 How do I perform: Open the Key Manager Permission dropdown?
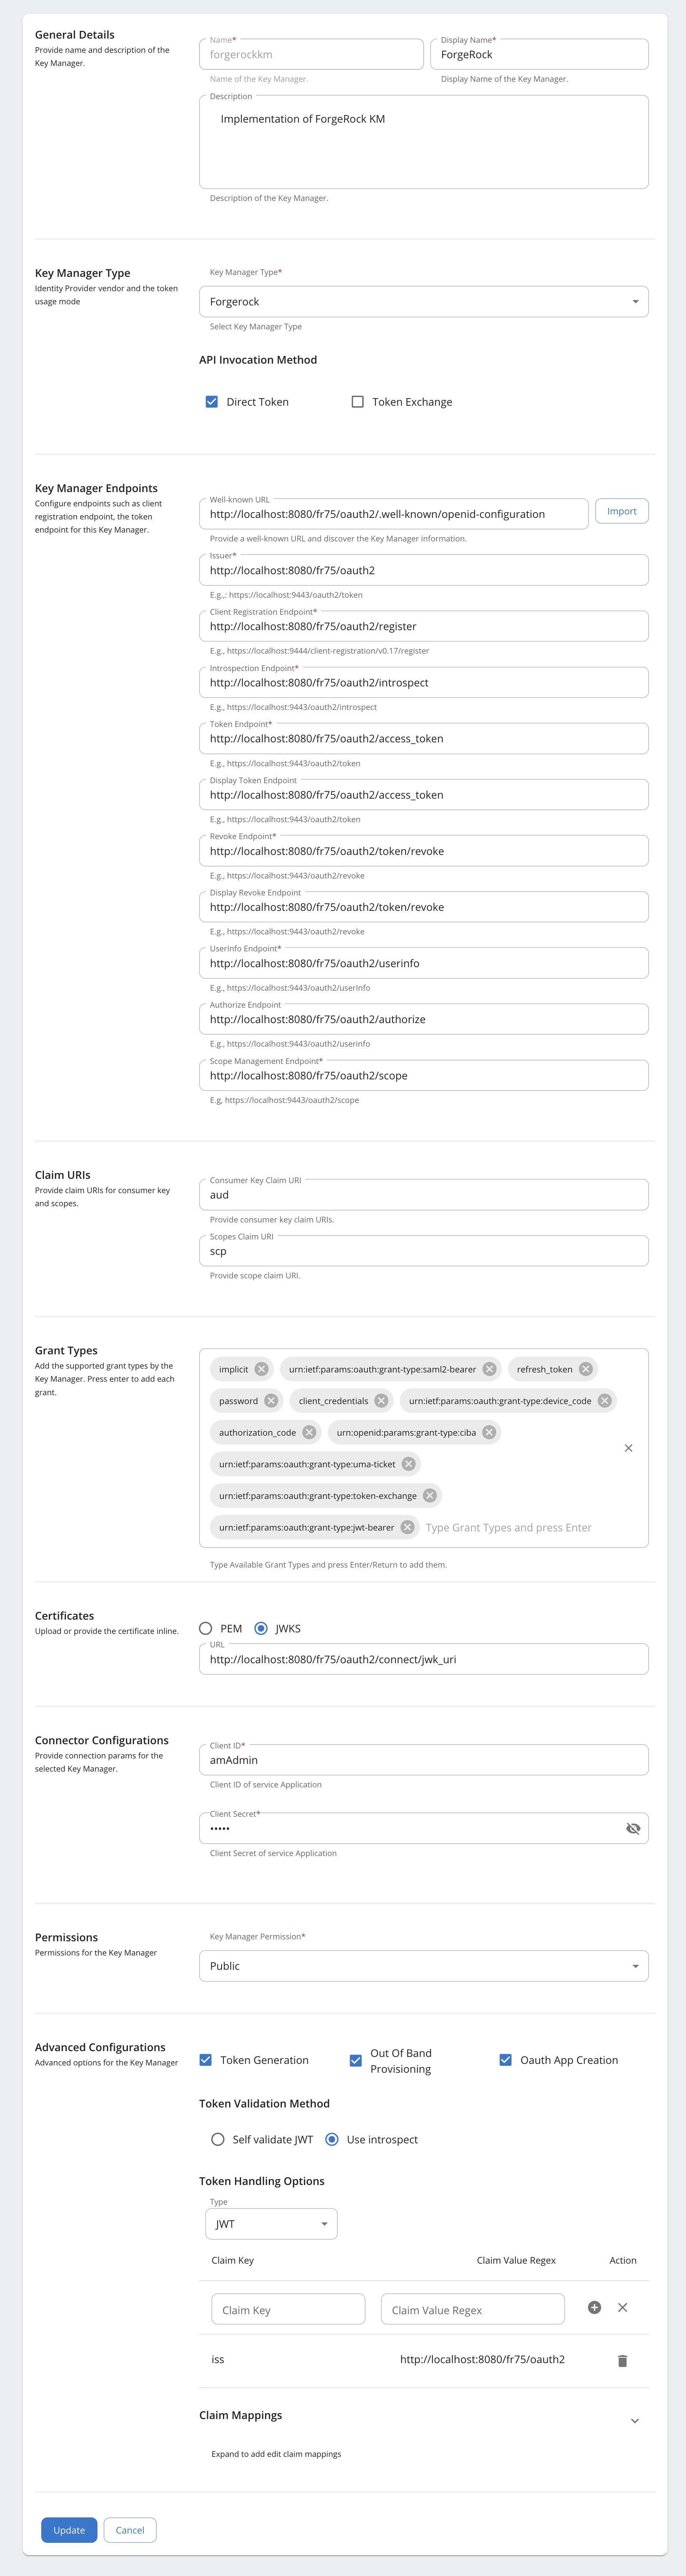pyautogui.click(x=423, y=1966)
